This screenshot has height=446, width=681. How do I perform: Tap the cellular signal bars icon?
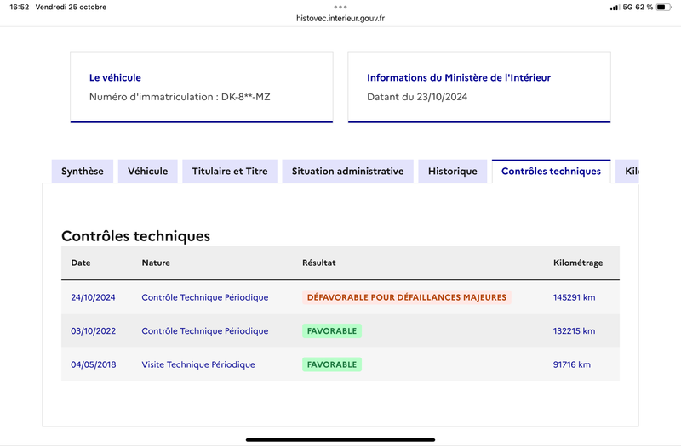(x=614, y=8)
